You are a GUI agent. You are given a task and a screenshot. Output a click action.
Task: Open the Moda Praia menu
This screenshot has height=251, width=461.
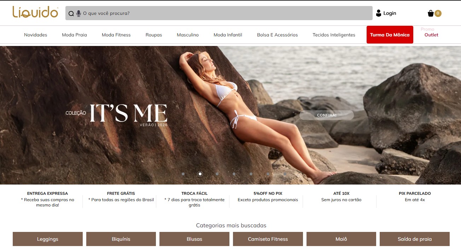click(74, 35)
